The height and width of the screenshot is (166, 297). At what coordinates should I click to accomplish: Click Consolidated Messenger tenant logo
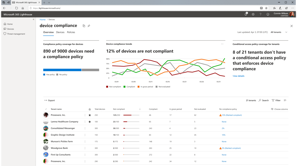(46, 128)
